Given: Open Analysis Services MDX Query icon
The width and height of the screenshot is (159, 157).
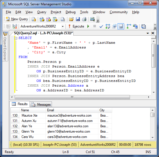Looking at the screenshot, I should [x=42, y=19].
